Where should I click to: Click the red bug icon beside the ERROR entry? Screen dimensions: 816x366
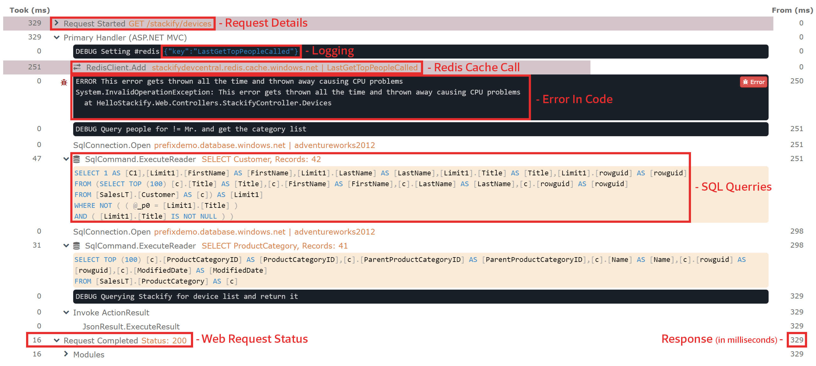[x=64, y=82]
